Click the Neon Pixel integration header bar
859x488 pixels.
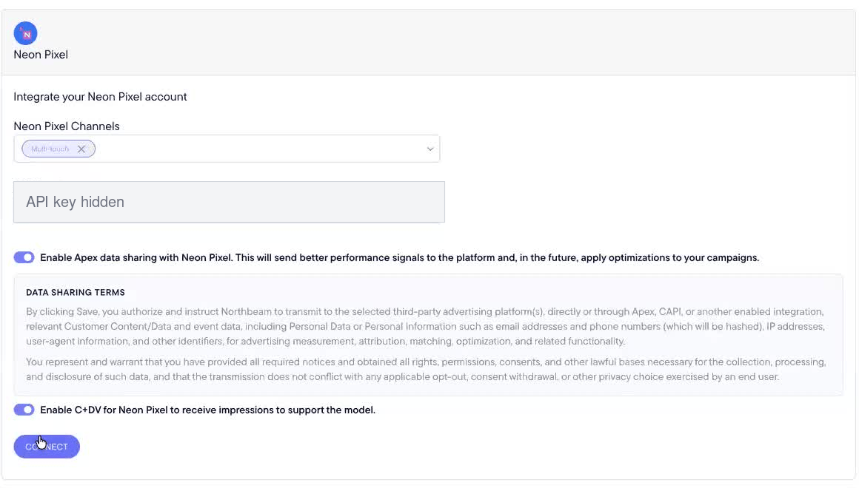[429, 42]
